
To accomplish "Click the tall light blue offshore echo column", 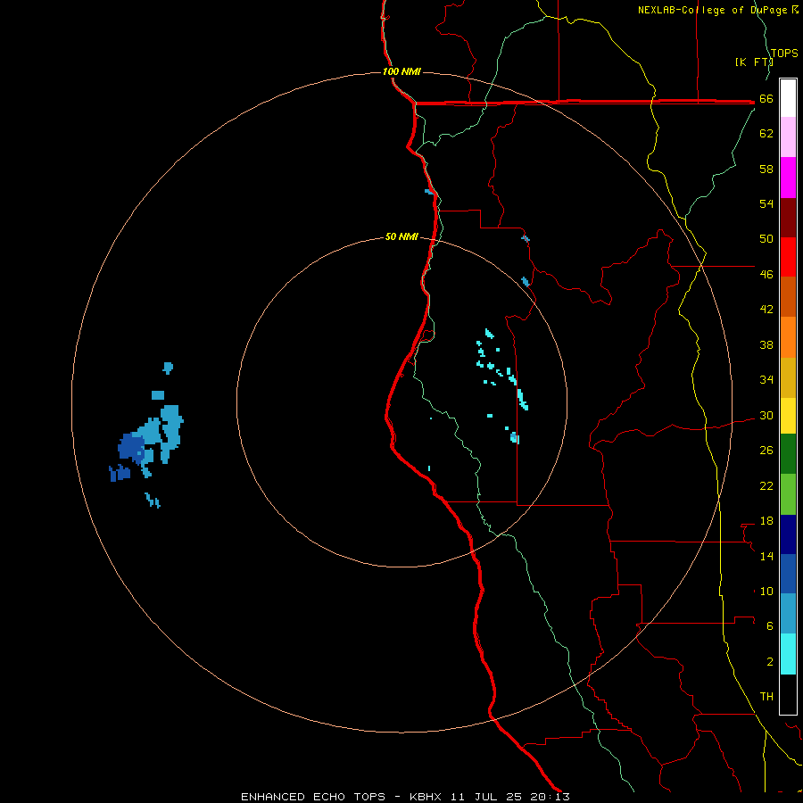I will pyautogui.click(x=171, y=434).
